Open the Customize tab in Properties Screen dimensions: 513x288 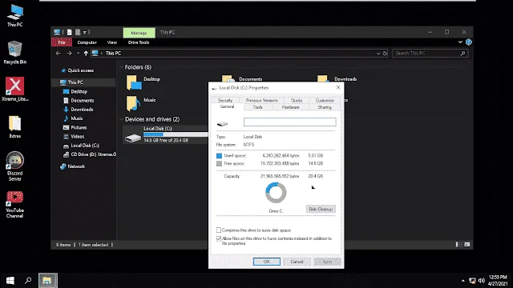(325, 101)
